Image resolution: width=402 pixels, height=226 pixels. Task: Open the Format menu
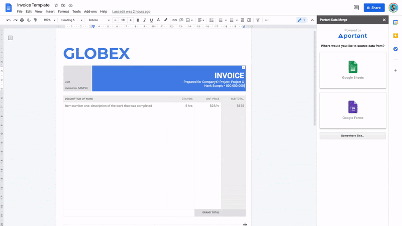click(x=63, y=12)
